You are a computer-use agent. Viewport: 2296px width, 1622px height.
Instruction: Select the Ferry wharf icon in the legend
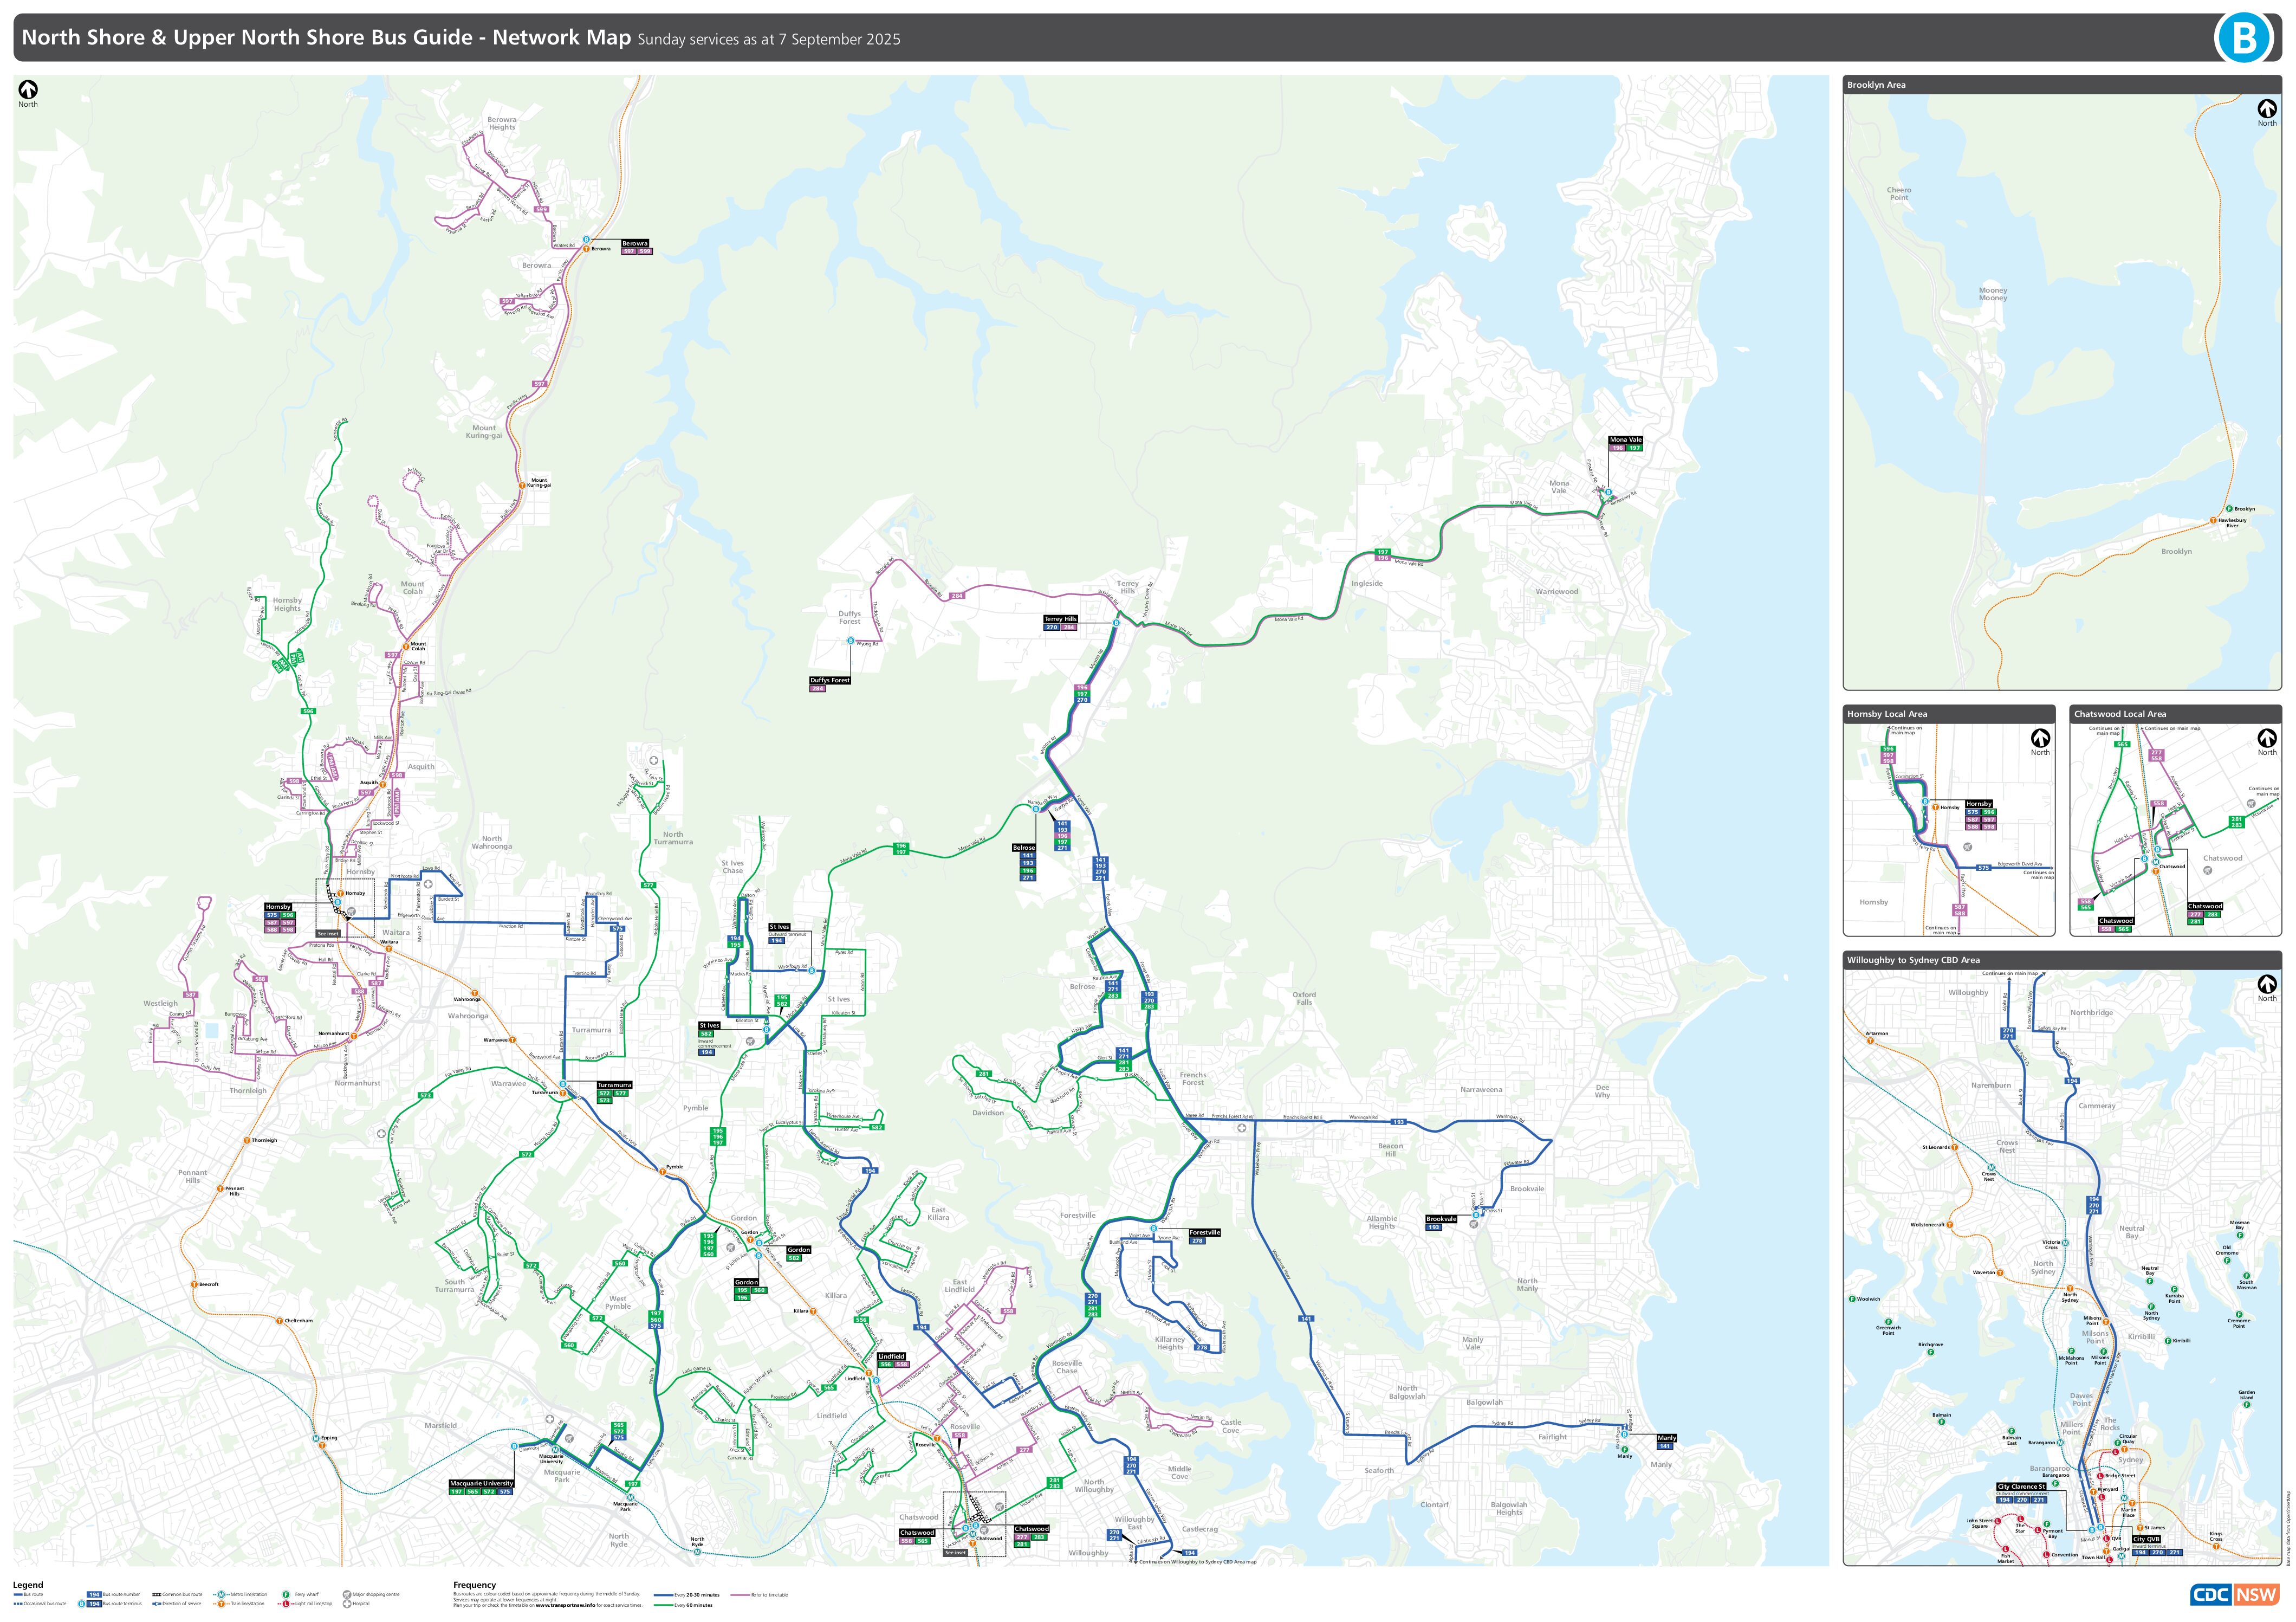pos(285,1594)
